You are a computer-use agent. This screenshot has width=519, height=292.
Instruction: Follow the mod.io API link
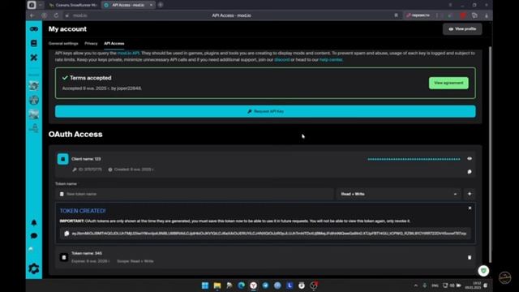128,53
